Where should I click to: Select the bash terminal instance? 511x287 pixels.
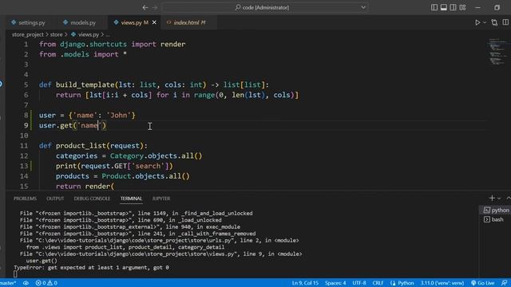[x=493, y=220]
